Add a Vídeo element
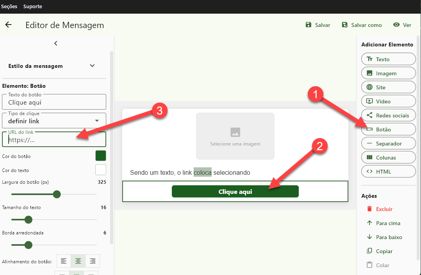This screenshot has height=275, width=421. (388, 101)
